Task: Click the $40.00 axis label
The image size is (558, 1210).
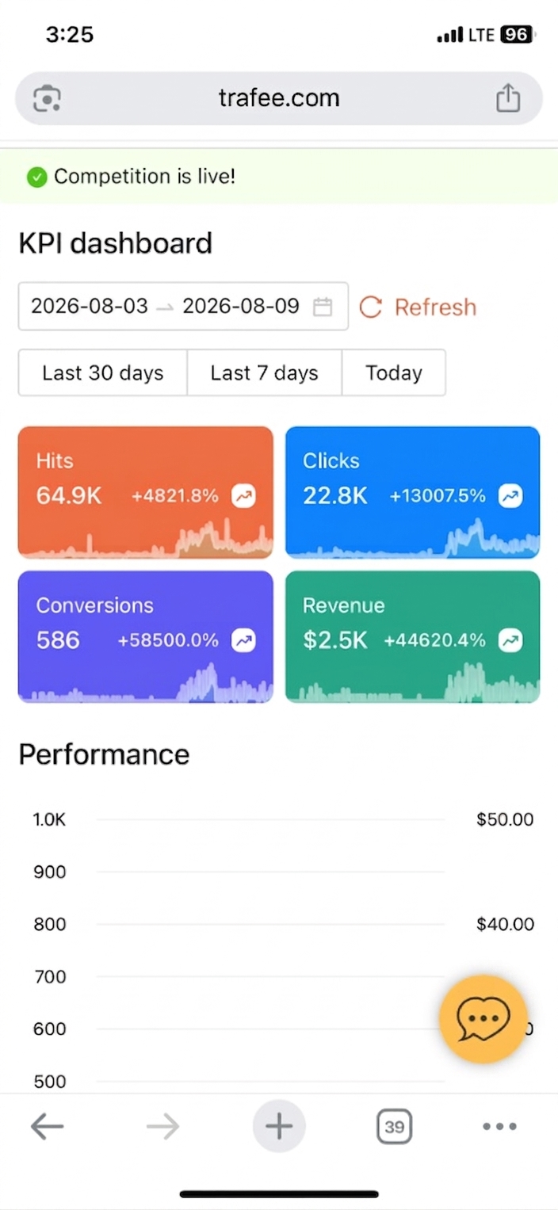Action: pyautogui.click(x=505, y=924)
